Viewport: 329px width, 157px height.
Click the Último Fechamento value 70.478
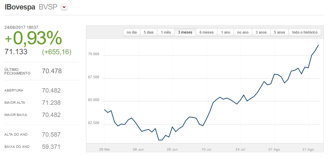(x=51, y=71)
